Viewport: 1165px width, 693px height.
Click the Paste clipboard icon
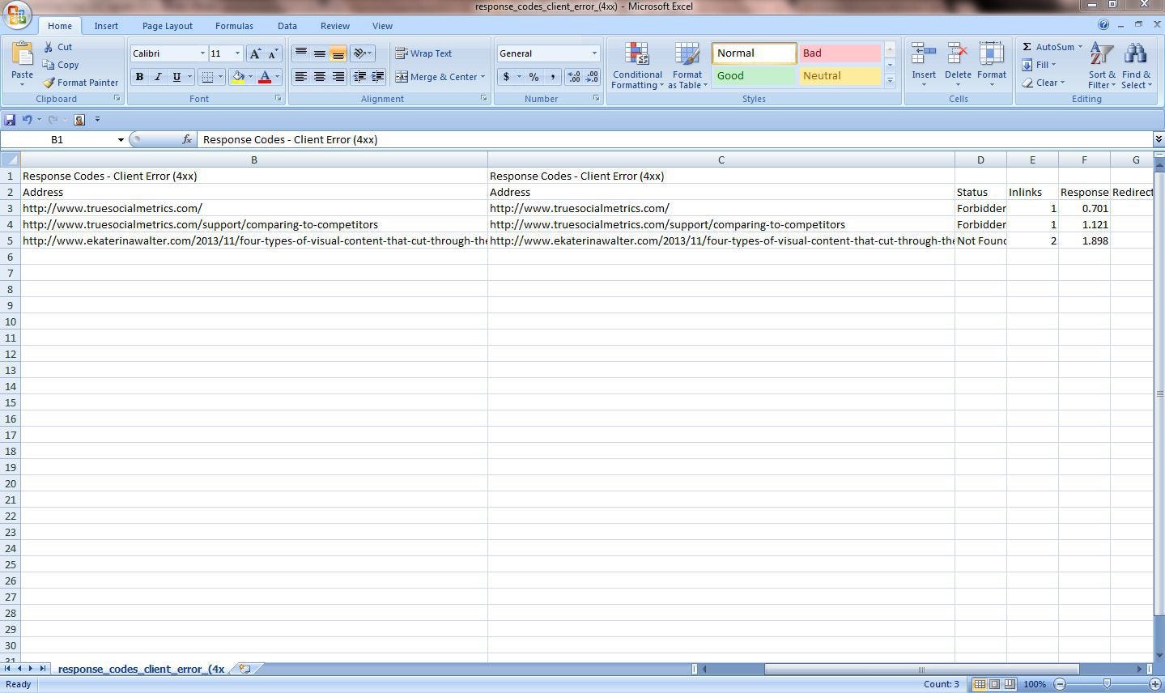pyautogui.click(x=22, y=54)
